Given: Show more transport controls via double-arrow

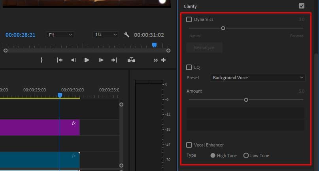Looking at the screenshot, I should point(155,60).
